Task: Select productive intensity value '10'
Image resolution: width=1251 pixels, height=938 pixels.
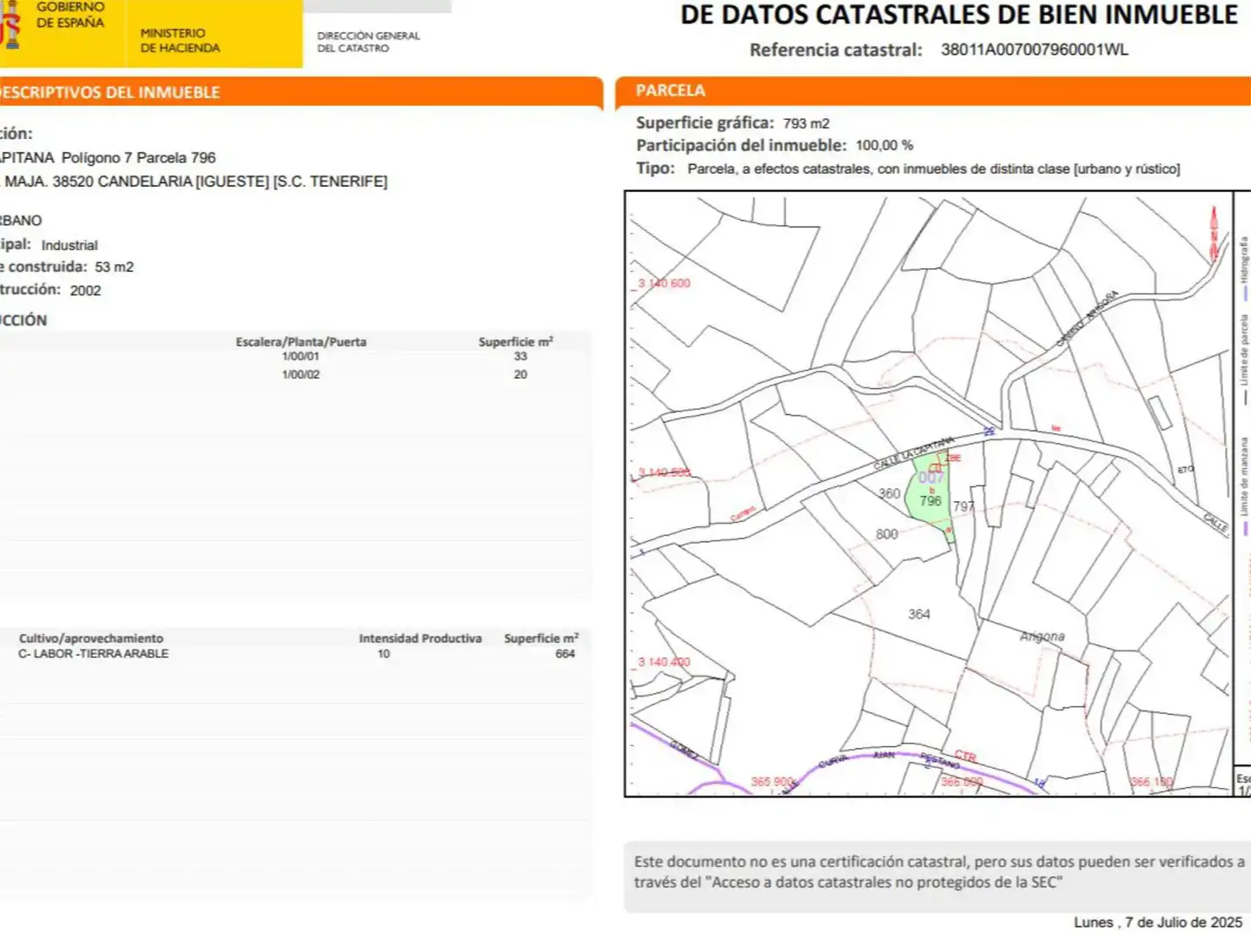Action: click(x=383, y=654)
